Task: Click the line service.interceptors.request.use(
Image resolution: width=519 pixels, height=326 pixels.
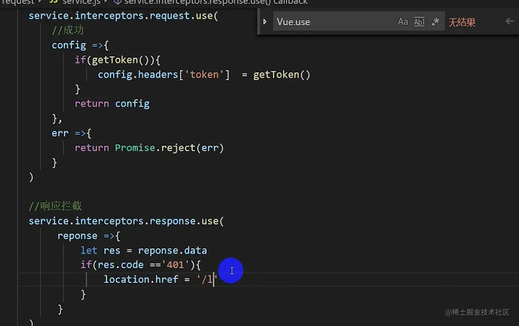Action: pyautogui.click(x=123, y=16)
